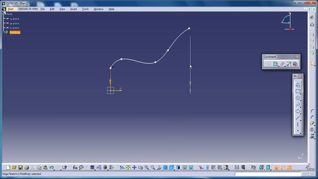Image resolution: width=318 pixels, height=179 pixels.
Task: Click the Chamfer tool icon
Action: click(x=312, y=117)
